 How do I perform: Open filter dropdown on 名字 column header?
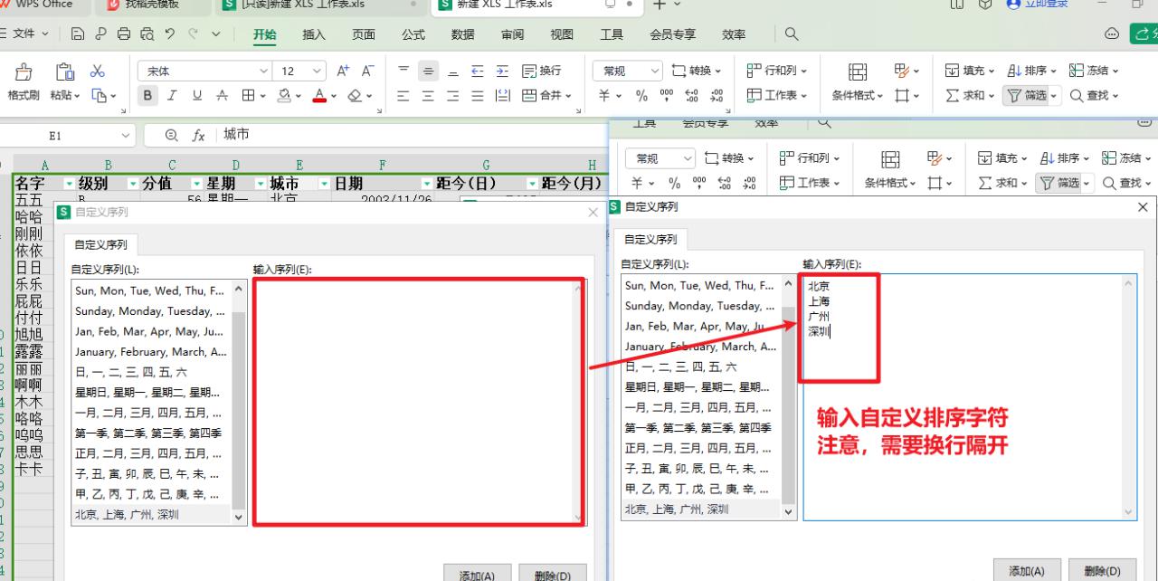click(x=68, y=184)
